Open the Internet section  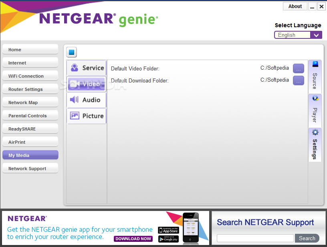[30, 63]
